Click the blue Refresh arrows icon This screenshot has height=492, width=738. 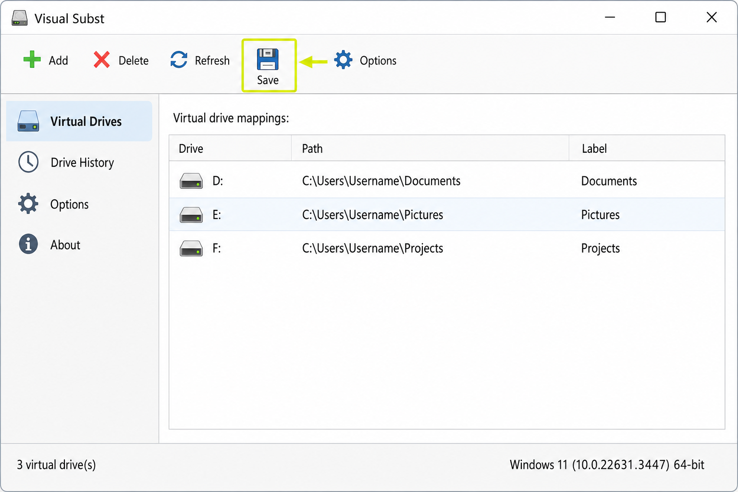point(179,60)
